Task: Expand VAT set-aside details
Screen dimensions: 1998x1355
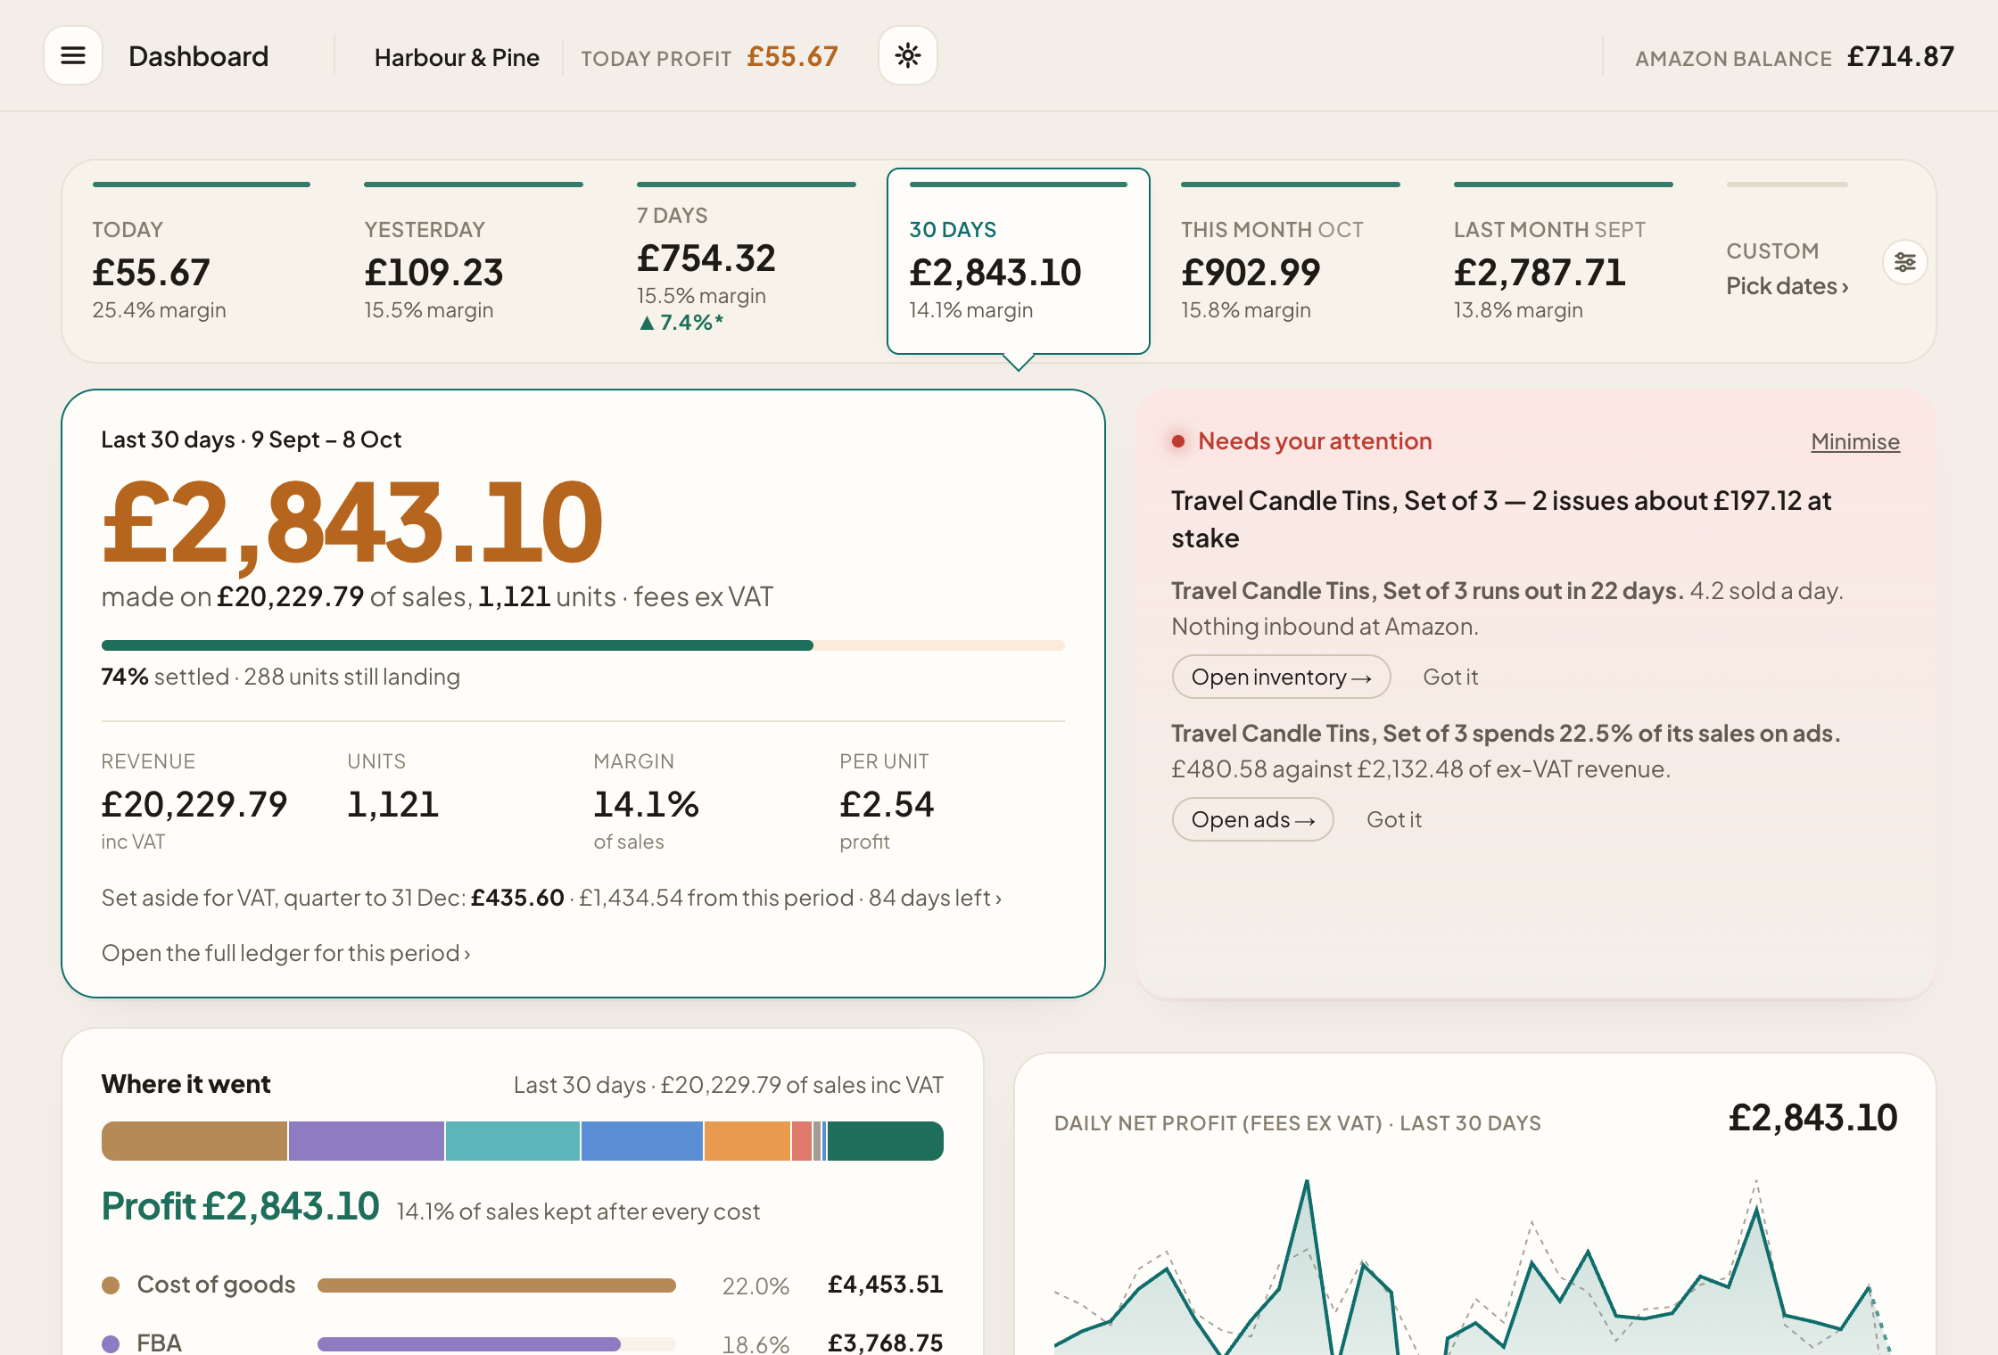Action: pos(551,898)
